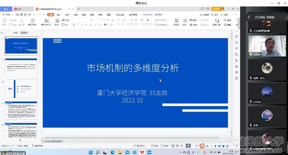Increase font size
This screenshot has width=288, height=155.
(x=104, y=20)
